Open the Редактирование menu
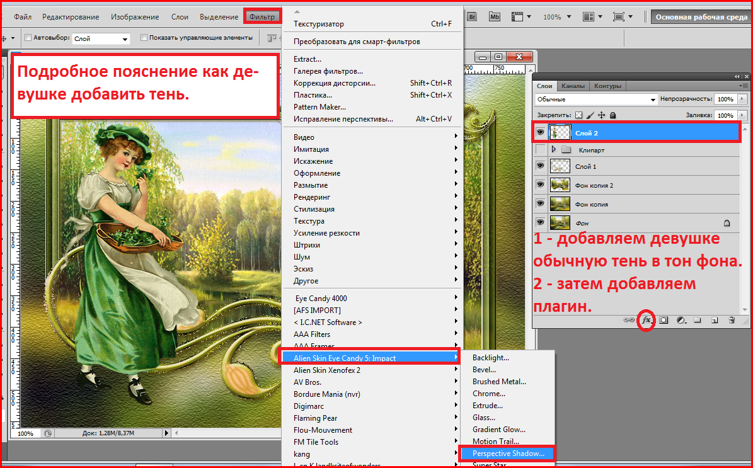The image size is (753, 468). coord(71,17)
